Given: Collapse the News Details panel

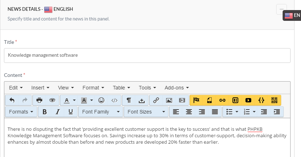Looking at the screenshot, I should 281,9.
